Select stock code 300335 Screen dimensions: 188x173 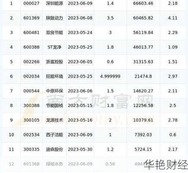[x=32, y=149]
